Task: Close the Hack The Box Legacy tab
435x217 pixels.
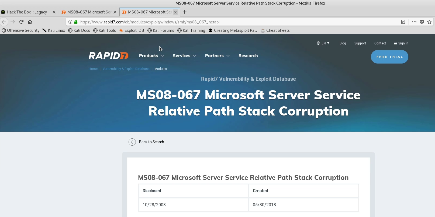Action: (54, 12)
